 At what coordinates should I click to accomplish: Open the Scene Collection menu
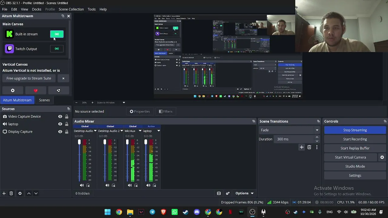click(x=71, y=9)
